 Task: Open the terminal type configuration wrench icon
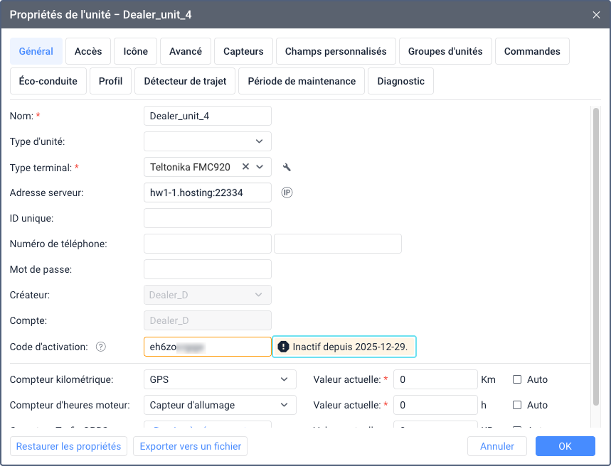pos(287,167)
